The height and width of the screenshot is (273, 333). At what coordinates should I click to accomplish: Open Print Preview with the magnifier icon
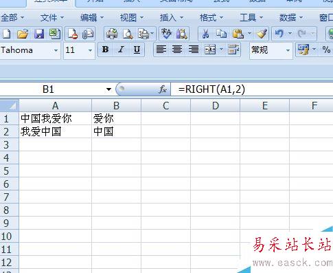128,34
